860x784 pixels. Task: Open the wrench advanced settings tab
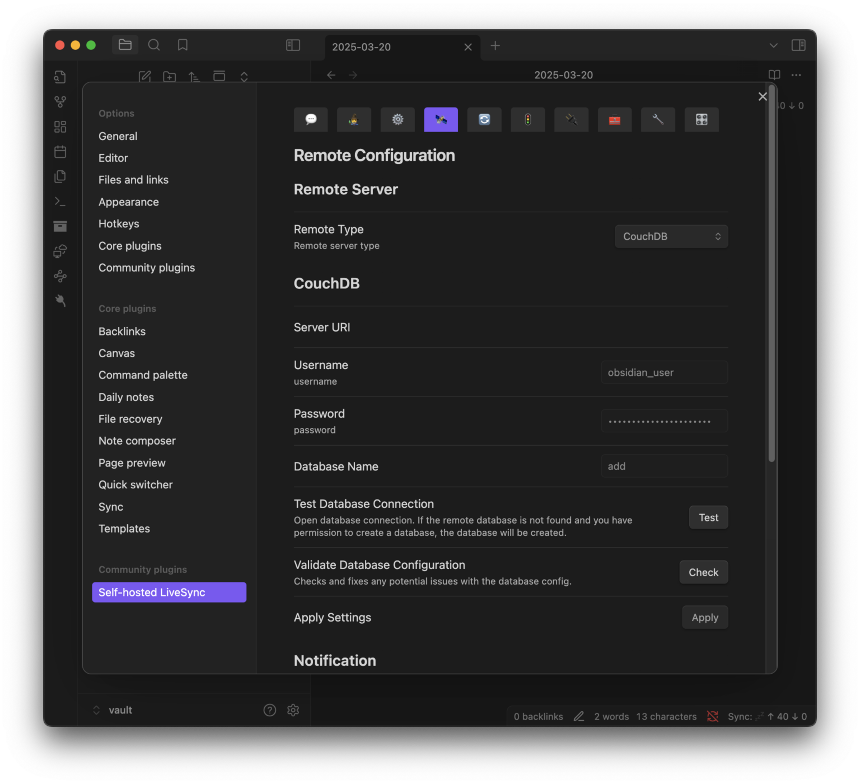[x=658, y=119]
